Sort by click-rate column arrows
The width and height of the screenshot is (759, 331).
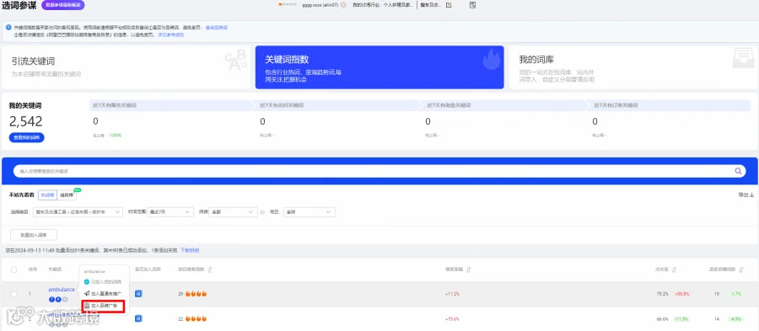pos(675,270)
